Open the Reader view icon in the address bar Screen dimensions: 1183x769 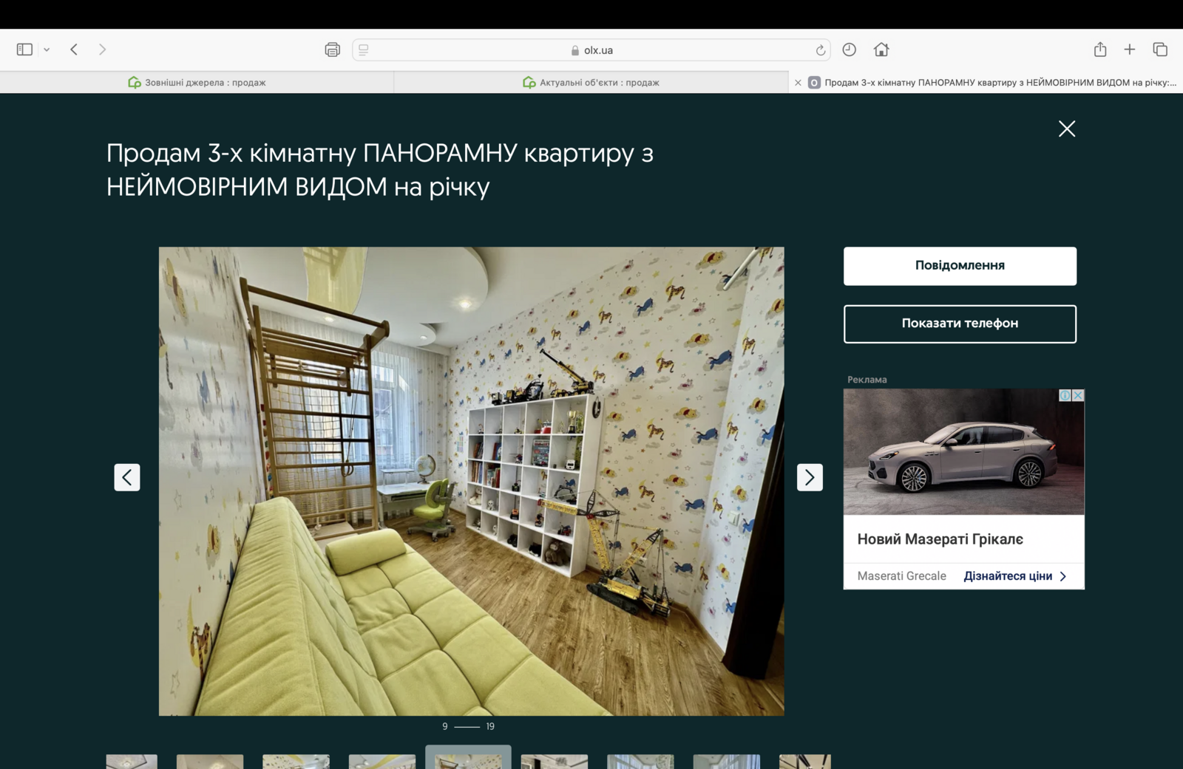click(364, 49)
